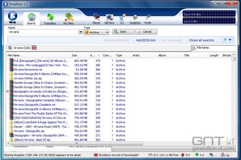The width and height of the screenshot is (241, 160).
Task: Switch to the Search section
Action: pos(31,19)
